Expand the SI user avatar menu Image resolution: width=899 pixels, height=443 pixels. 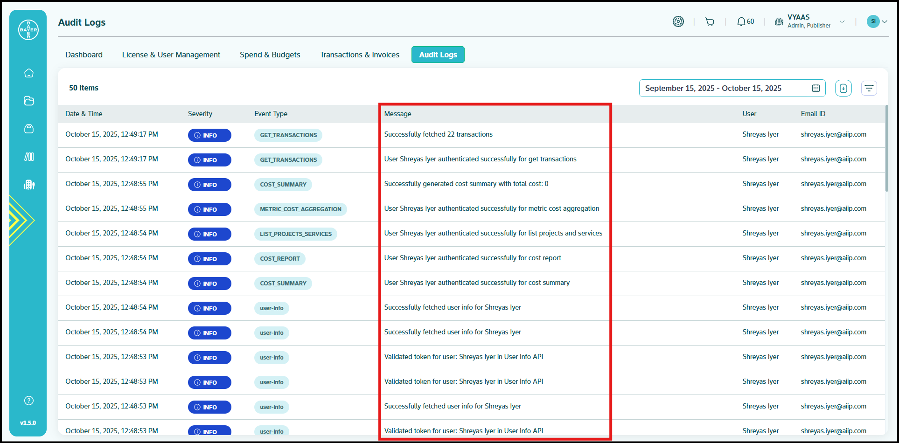(877, 21)
